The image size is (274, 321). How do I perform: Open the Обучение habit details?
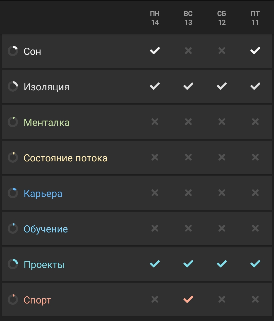[x=46, y=229]
